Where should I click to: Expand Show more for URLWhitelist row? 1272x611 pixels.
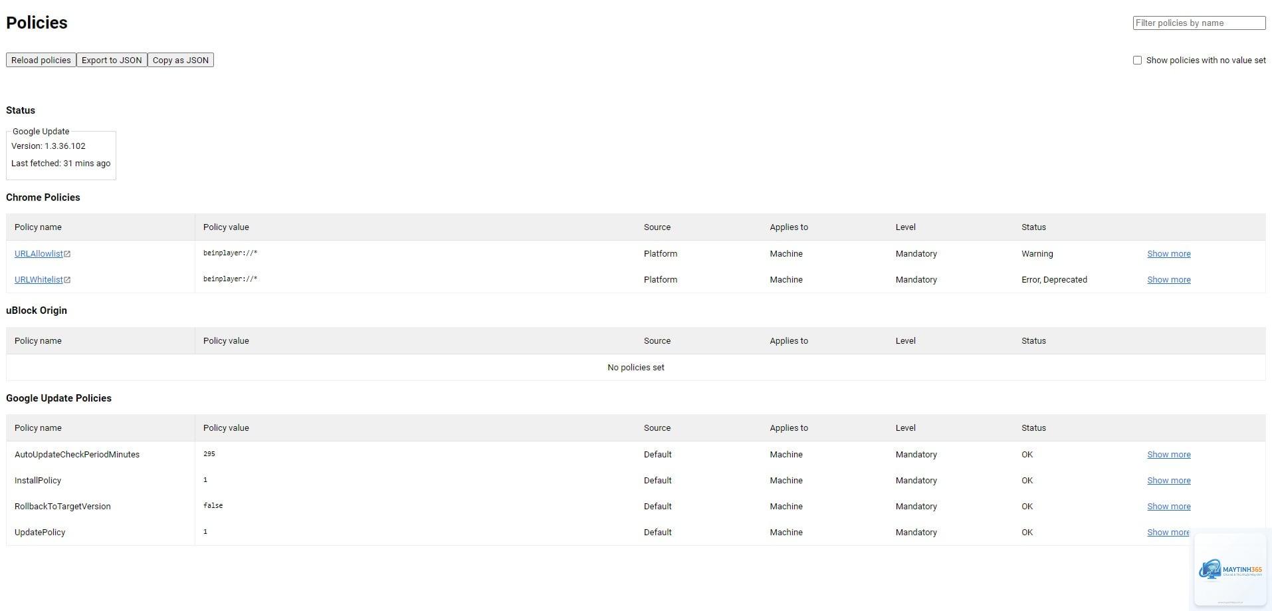click(x=1168, y=280)
